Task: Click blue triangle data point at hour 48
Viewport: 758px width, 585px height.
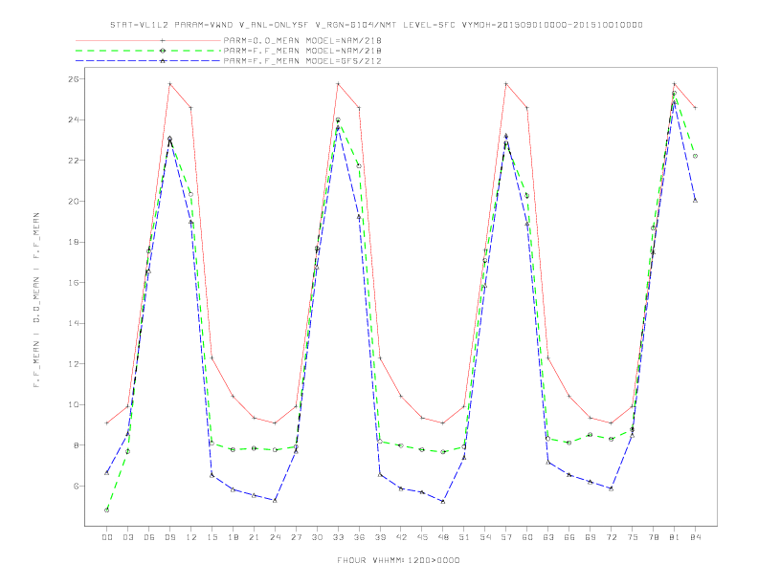Action: [443, 502]
